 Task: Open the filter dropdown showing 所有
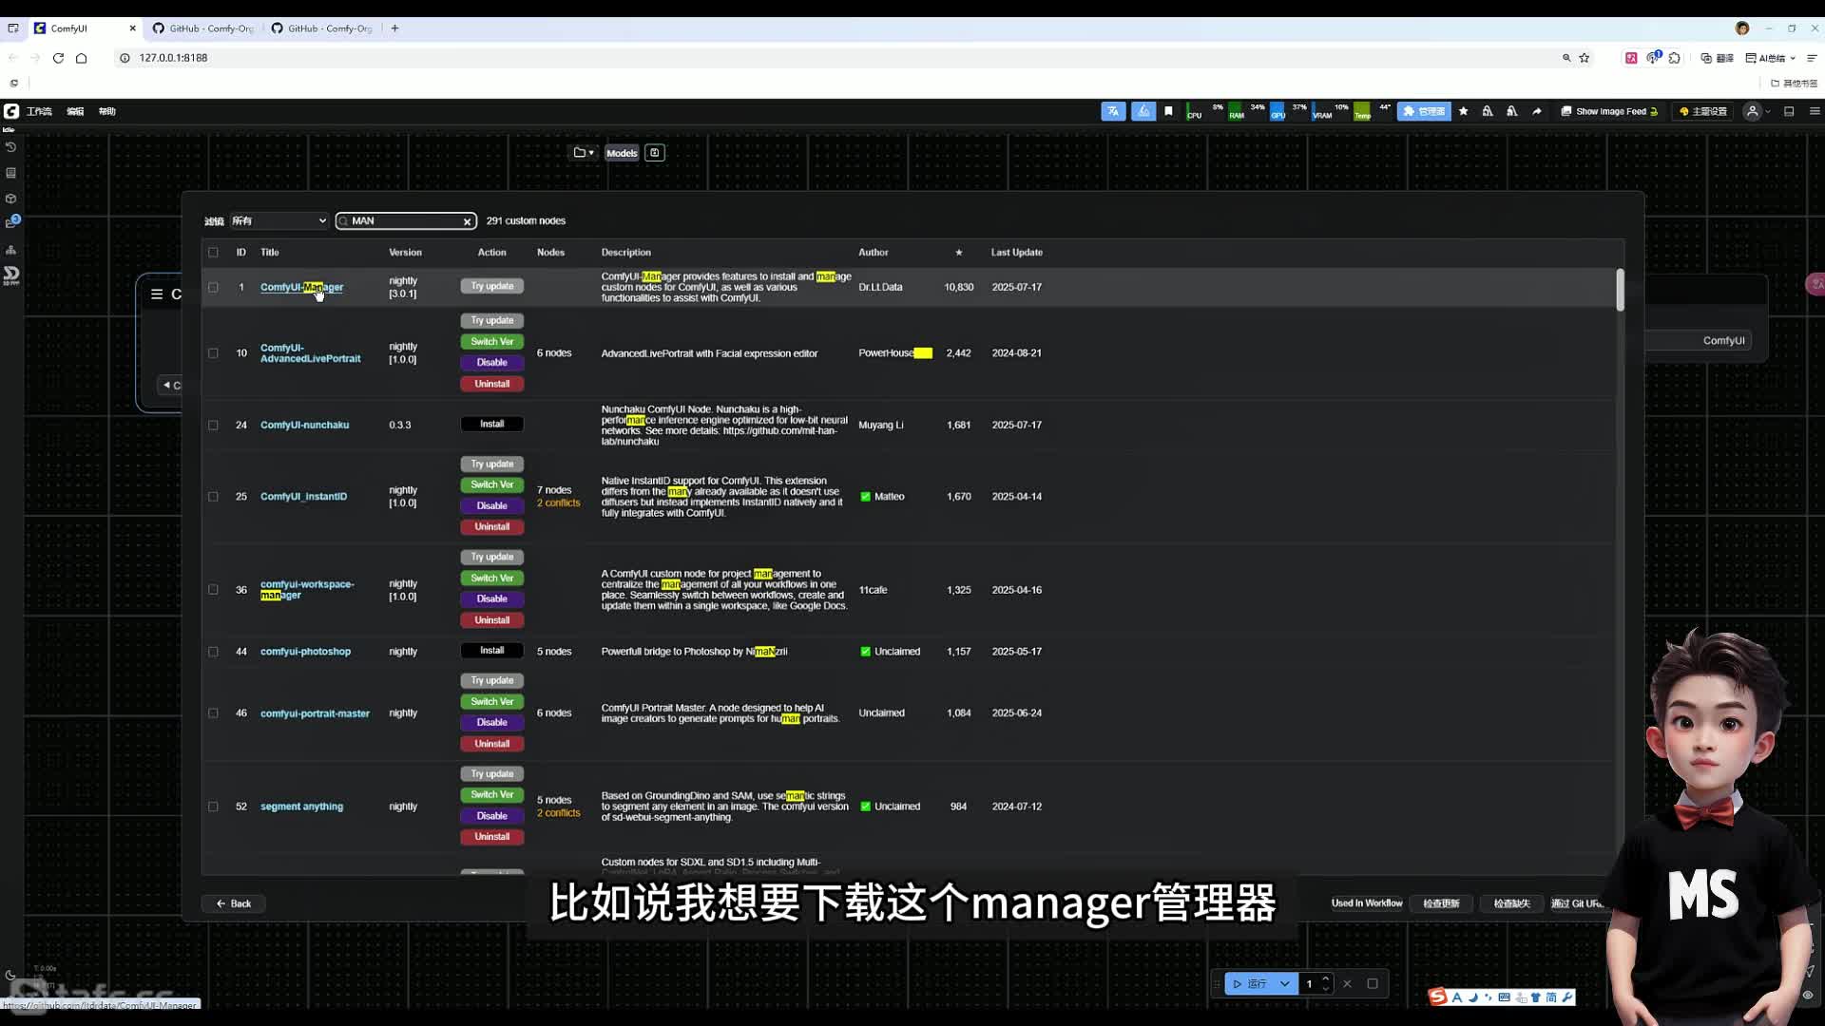coord(279,221)
